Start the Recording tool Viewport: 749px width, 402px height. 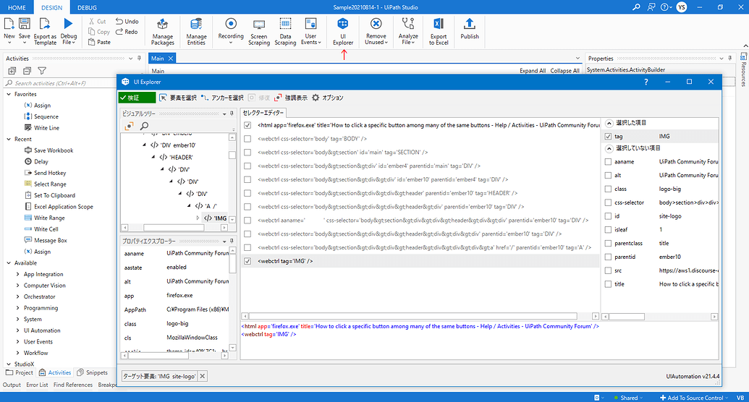point(231,32)
